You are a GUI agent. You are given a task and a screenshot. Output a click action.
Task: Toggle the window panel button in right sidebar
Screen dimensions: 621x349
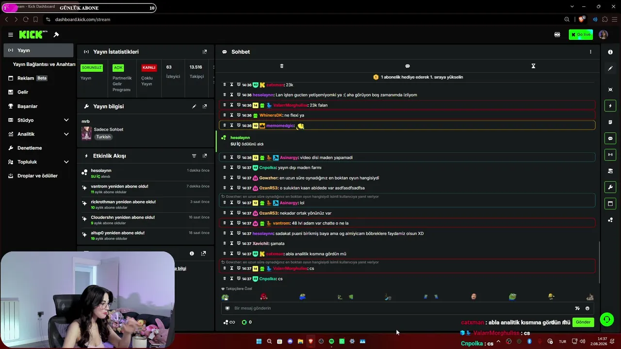[x=610, y=204]
